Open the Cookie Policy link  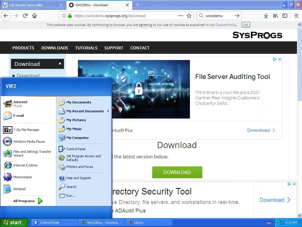click(226, 25)
